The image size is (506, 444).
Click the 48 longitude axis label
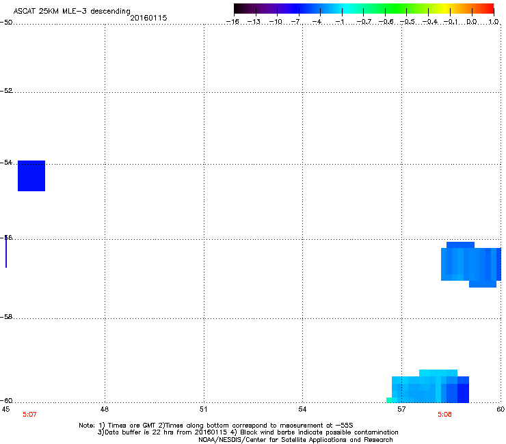pos(105,409)
